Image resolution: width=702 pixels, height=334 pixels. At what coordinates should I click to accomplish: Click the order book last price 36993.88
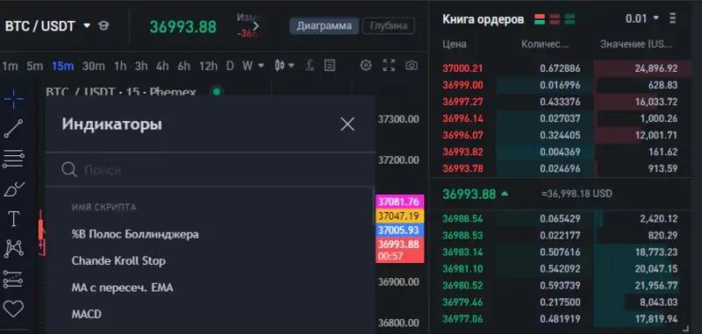pyautogui.click(x=469, y=194)
